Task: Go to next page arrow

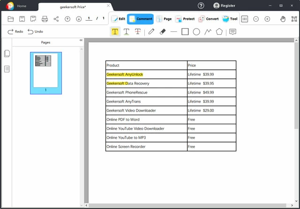Action: tap(79, 19)
